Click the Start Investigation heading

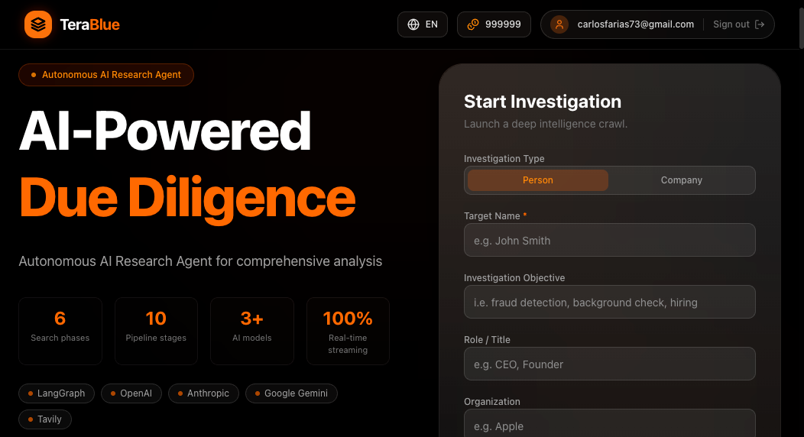tap(543, 102)
